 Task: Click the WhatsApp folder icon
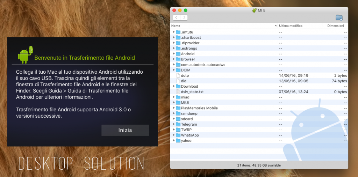click(178, 135)
